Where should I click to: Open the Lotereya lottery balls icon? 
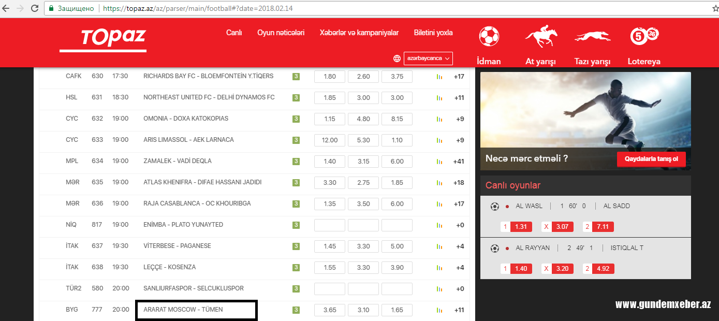644,35
